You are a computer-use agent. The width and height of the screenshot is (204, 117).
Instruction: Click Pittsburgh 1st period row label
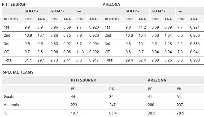pos(6,27)
